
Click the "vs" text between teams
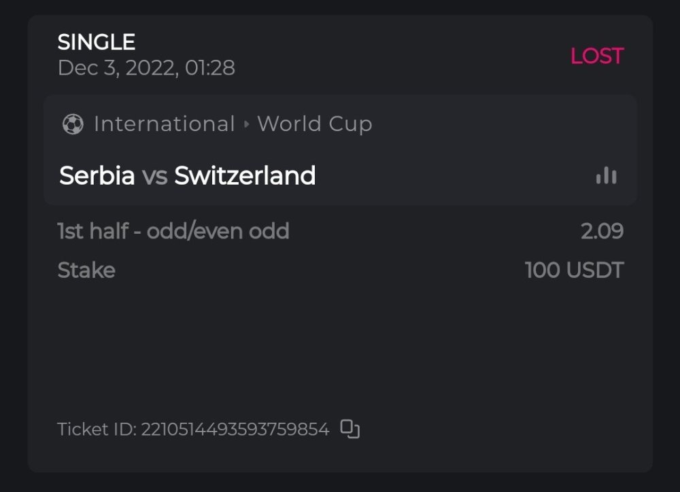pyautogui.click(x=154, y=177)
